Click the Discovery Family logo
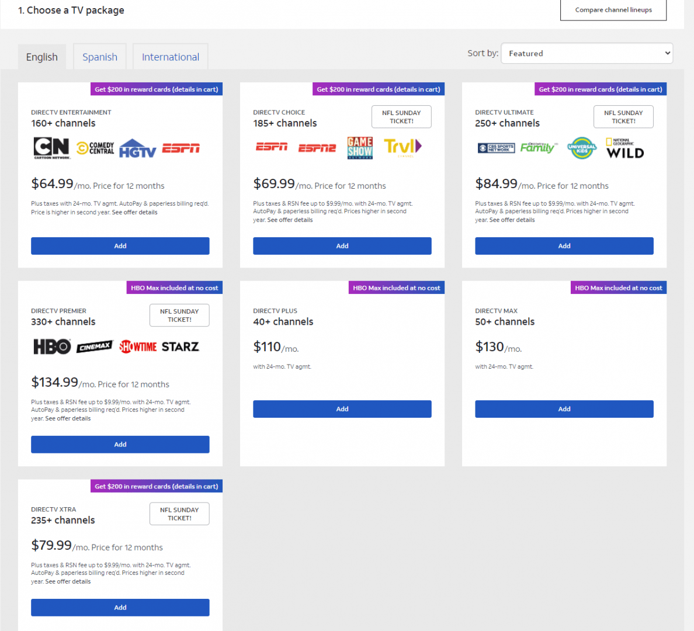Viewport: 694px width, 631px height. click(x=539, y=147)
